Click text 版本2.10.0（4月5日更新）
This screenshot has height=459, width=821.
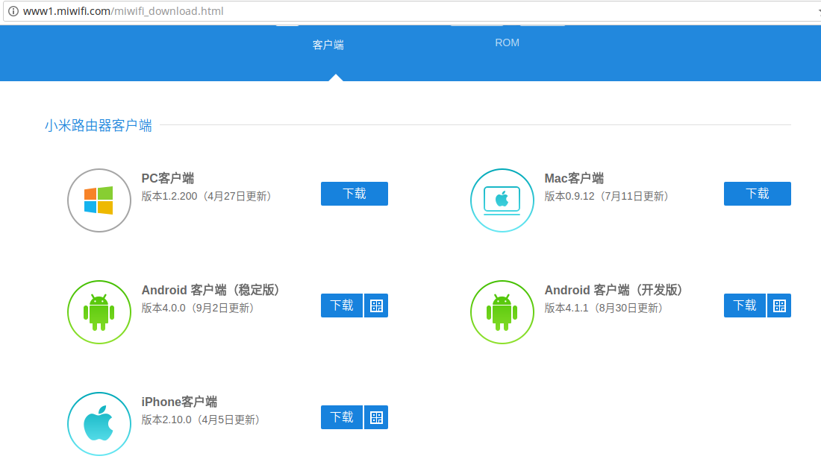[x=202, y=420]
